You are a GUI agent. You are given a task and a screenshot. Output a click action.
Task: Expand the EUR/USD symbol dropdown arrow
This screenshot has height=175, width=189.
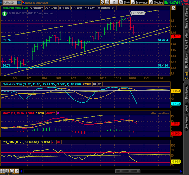coord(19,2)
